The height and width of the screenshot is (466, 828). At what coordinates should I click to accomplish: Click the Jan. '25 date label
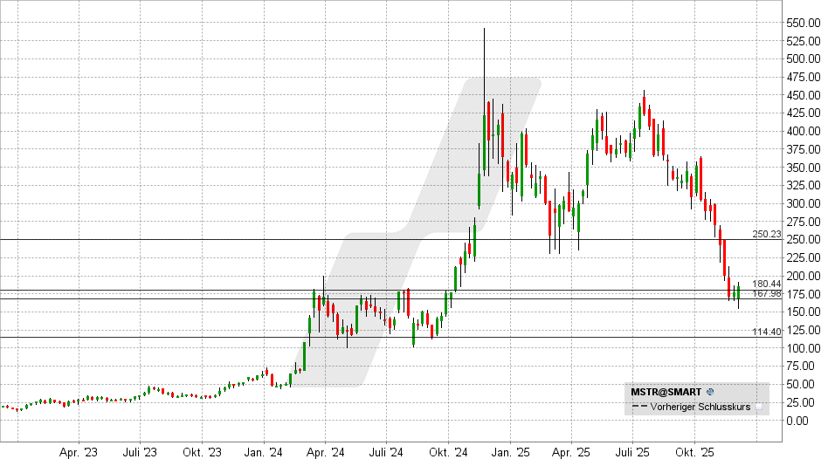[x=510, y=453]
